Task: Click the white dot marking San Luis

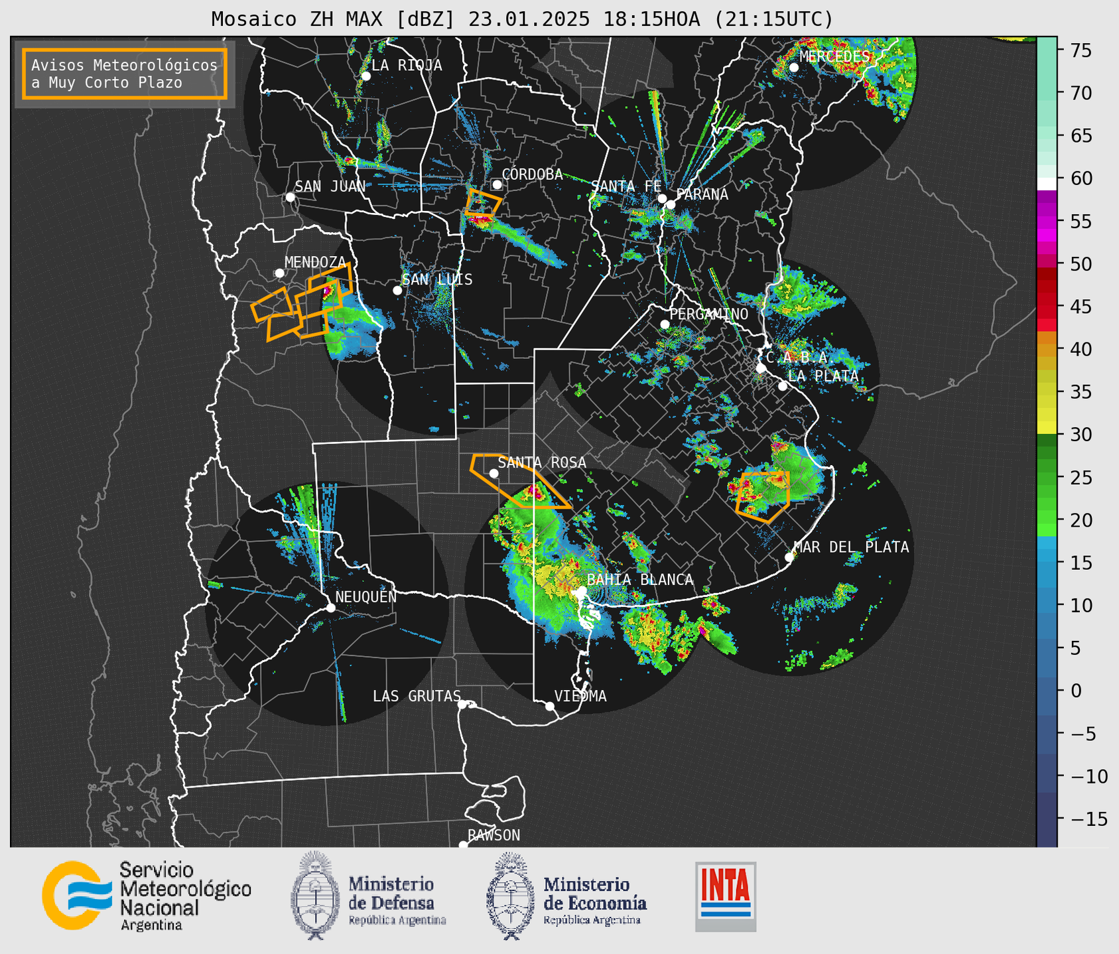Action: pos(397,291)
